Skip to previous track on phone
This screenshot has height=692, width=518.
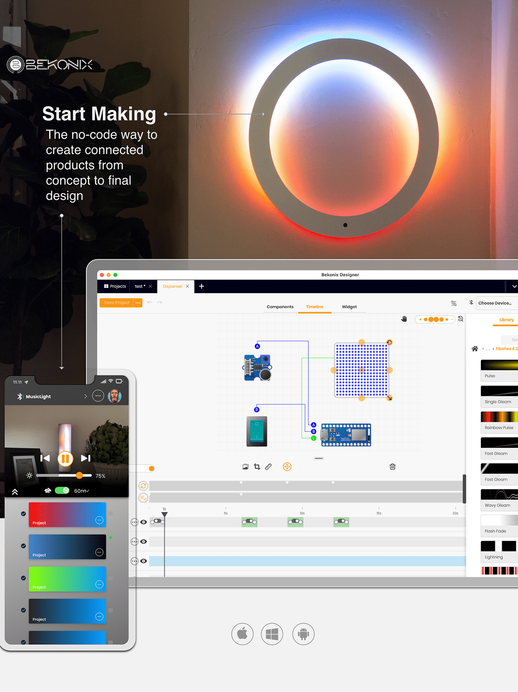click(x=45, y=458)
